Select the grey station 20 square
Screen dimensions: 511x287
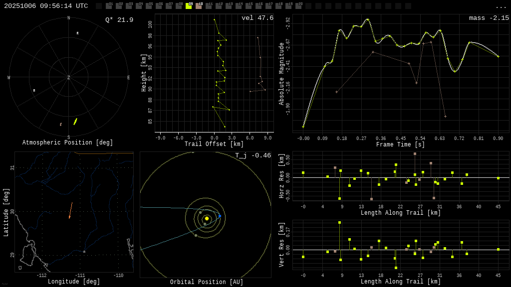pyautogui.click(x=298, y=6)
